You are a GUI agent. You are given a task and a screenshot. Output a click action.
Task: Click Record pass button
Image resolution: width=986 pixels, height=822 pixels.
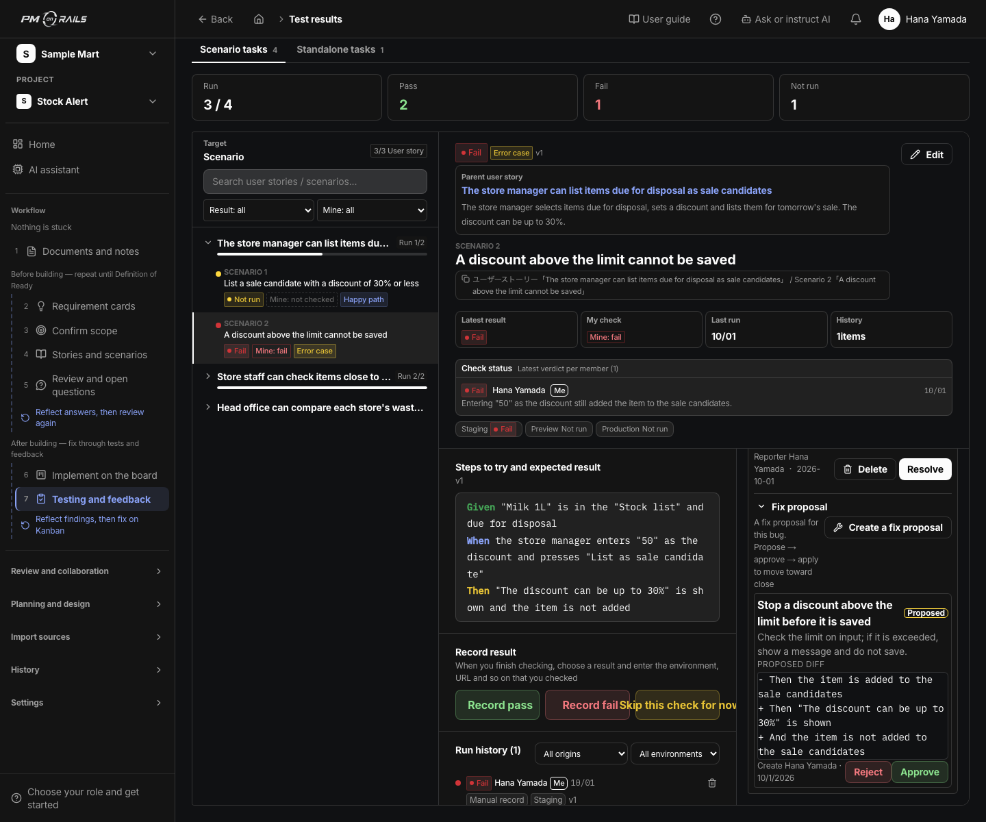[x=498, y=705]
